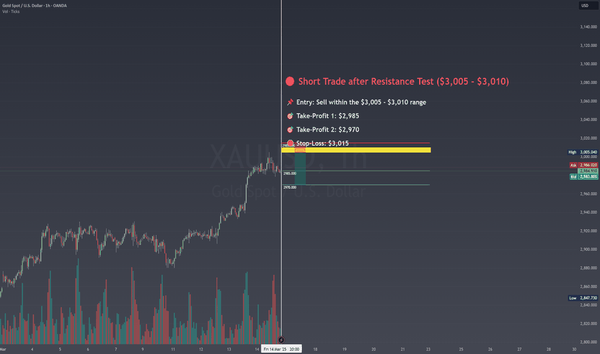
Task: Select the small red entry rectangle in yellow zone
Action: (x=300, y=151)
